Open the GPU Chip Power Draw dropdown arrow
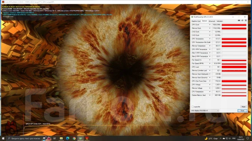This screenshot has height=141, width=252. [x=209, y=81]
